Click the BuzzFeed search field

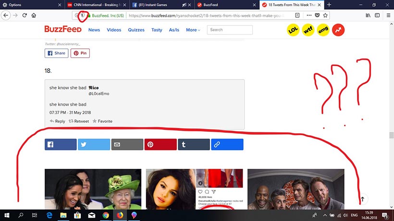230,30
